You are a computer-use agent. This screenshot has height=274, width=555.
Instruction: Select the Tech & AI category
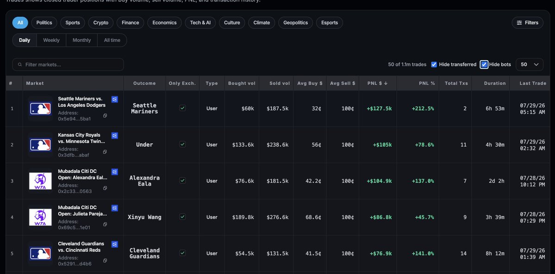point(200,23)
